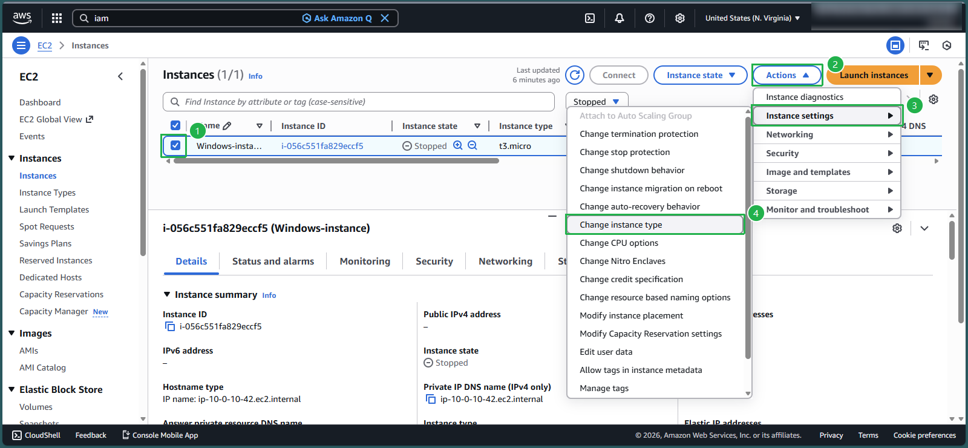Go to Instance Types in sidebar
968x448 pixels.
[47, 193]
